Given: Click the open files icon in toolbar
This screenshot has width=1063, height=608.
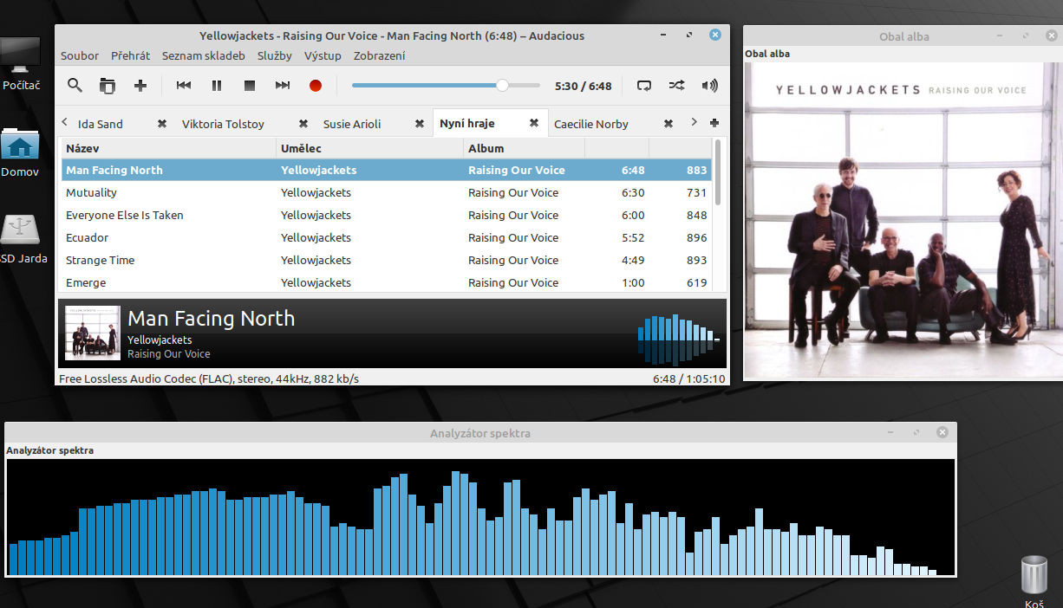Looking at the screenshot, I should click(108, 86).
